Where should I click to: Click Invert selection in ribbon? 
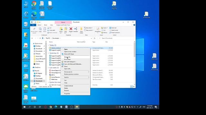(x=115, y=33)
